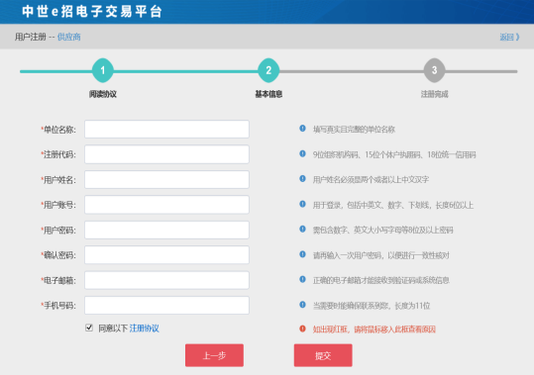The image size is (534, 375).
Task: Click the hint text starting 9位组织机构码
Action: pos(394,154)
